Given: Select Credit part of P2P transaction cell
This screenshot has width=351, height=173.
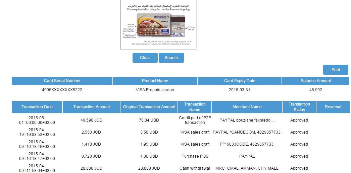Looking at the screenshot, I should click(195, 120).
